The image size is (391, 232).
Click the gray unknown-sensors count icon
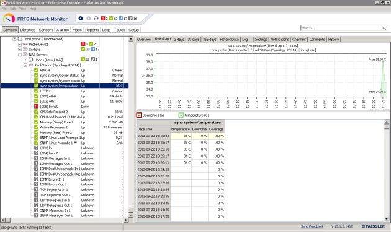pos(130,19)
